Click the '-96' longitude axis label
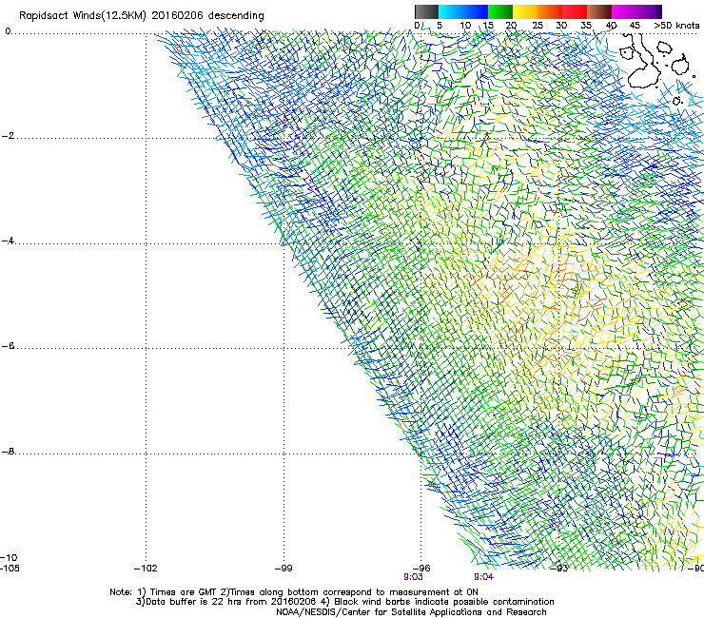 (421, 569)
